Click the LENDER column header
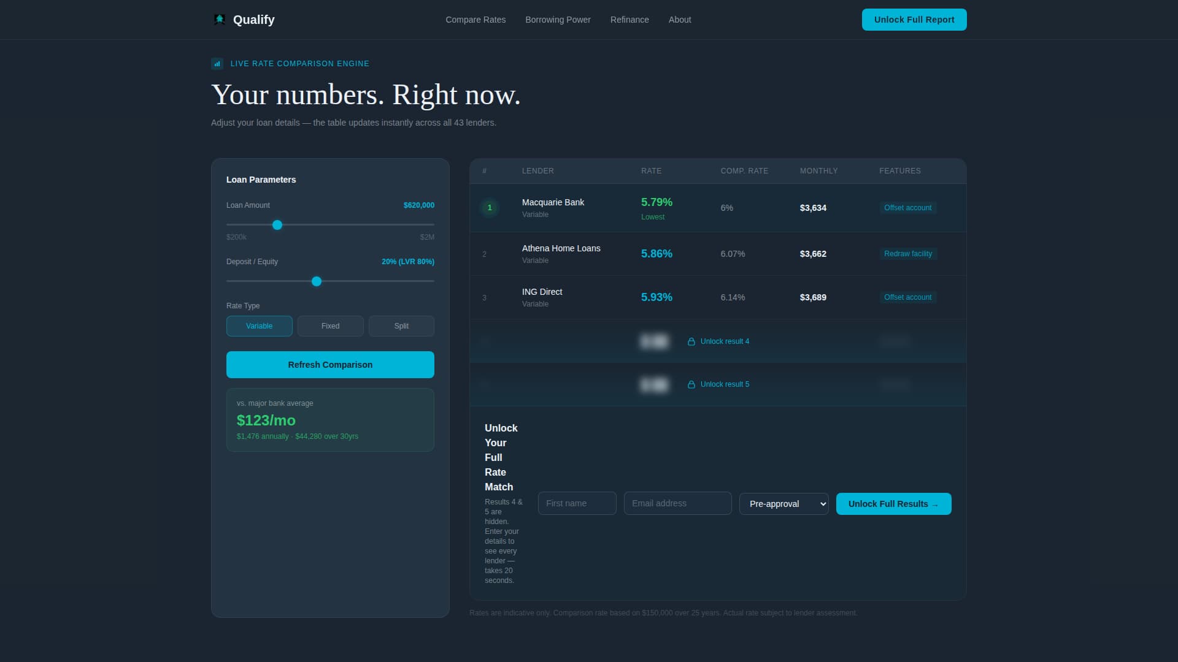1178x662 pixels. [x=537, y=171]
